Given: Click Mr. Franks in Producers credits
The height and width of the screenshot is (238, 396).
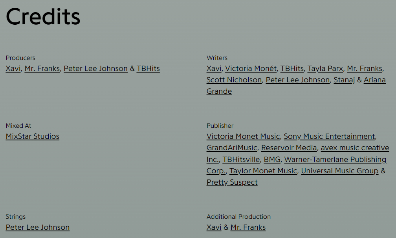Looking at the screenshot, I should (42, 69).
